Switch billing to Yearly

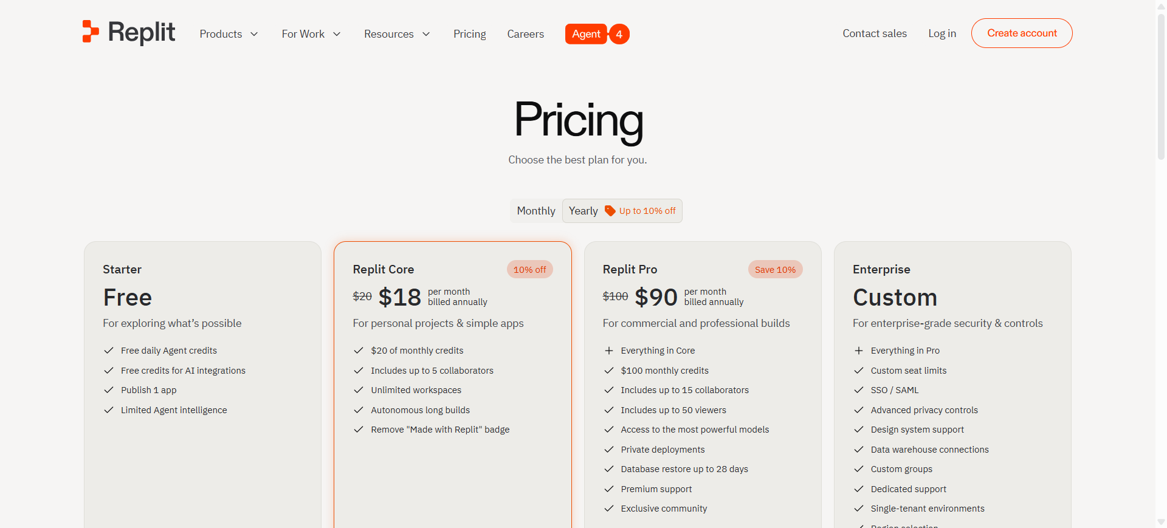point(583,211)
